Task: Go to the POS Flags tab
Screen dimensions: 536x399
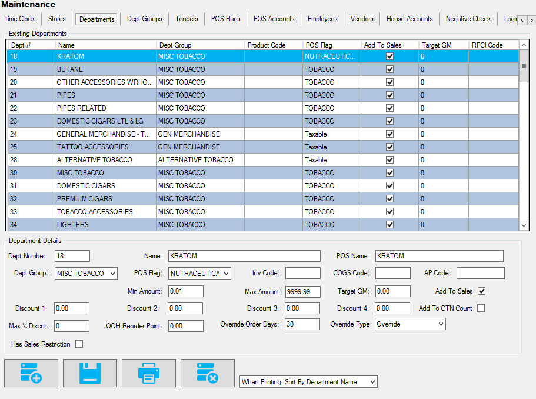Action: click(x=225, y=19)
